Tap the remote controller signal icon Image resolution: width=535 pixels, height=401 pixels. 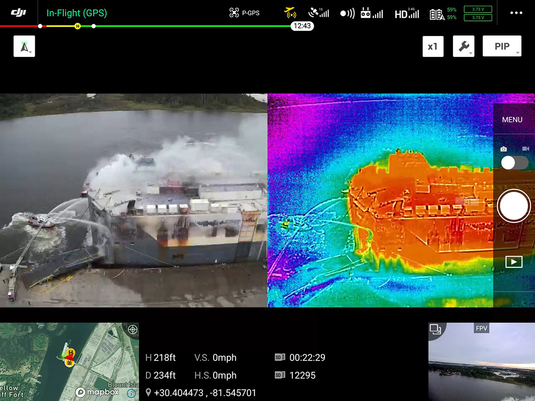371,13
